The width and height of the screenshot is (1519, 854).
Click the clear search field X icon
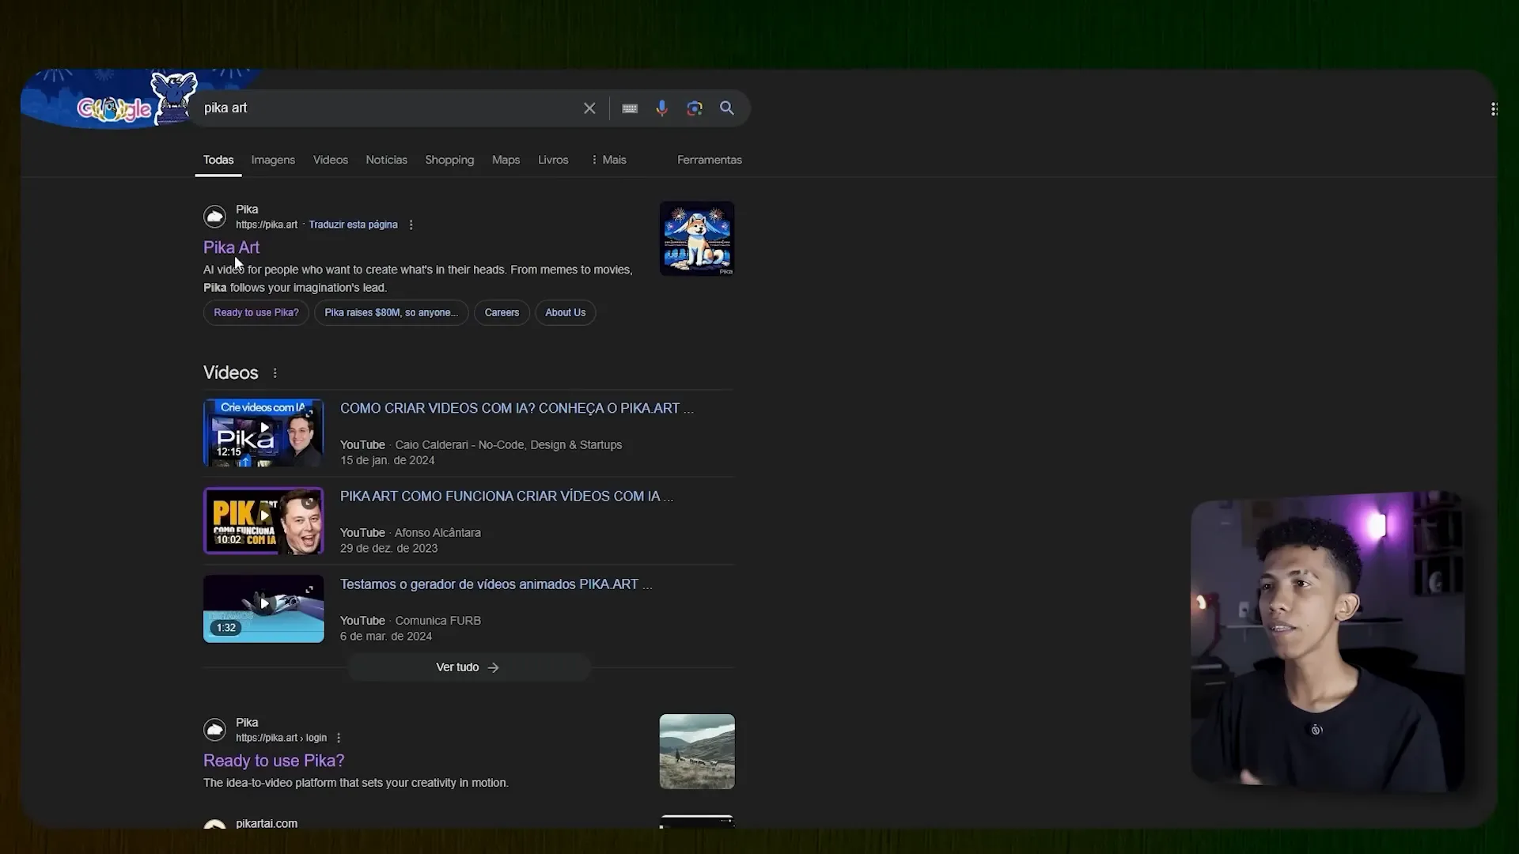coord(589,108)
